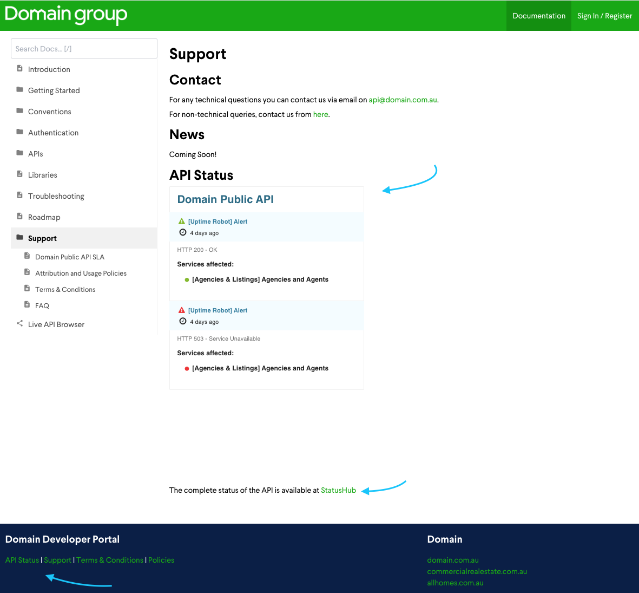The image size is (639, 593).
Task: Click the green status dot for Agencies and Agents
Action: [187, 280]
